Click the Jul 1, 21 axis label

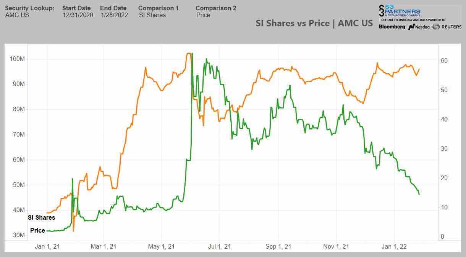(x=220, y=247)
